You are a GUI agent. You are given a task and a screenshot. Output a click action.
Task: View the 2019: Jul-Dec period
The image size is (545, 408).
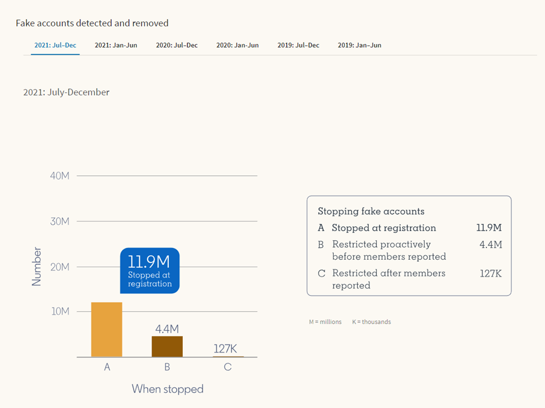coord(298,45)
